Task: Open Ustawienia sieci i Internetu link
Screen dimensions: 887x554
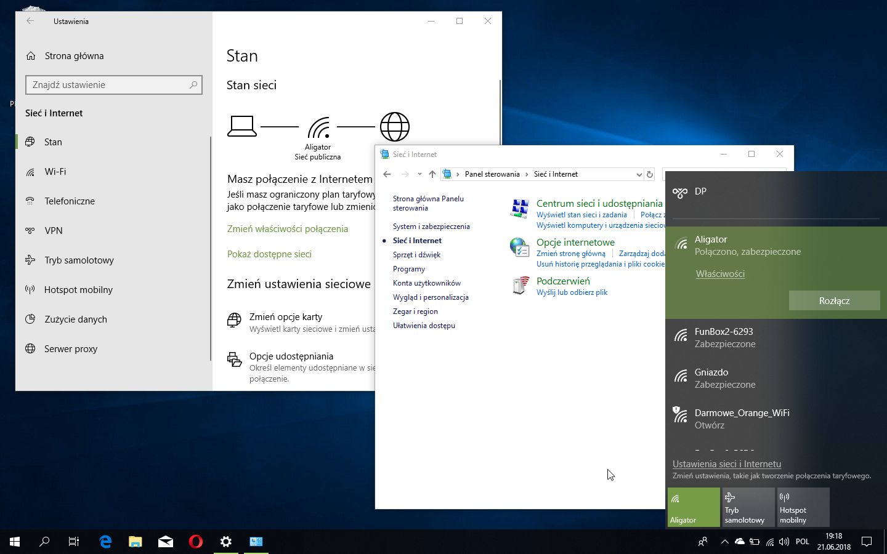Action: tap(727, 464)
